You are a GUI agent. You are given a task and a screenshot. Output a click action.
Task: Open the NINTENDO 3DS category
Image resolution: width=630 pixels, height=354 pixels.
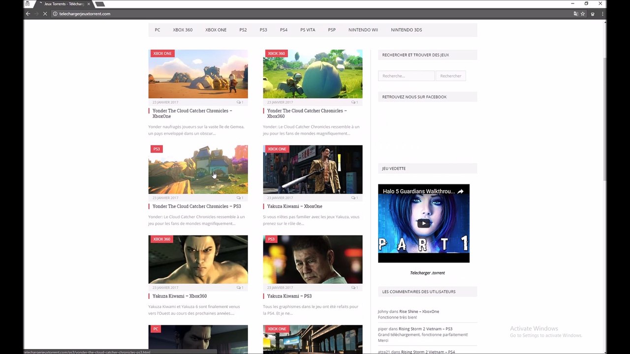[x=407, y=30]
